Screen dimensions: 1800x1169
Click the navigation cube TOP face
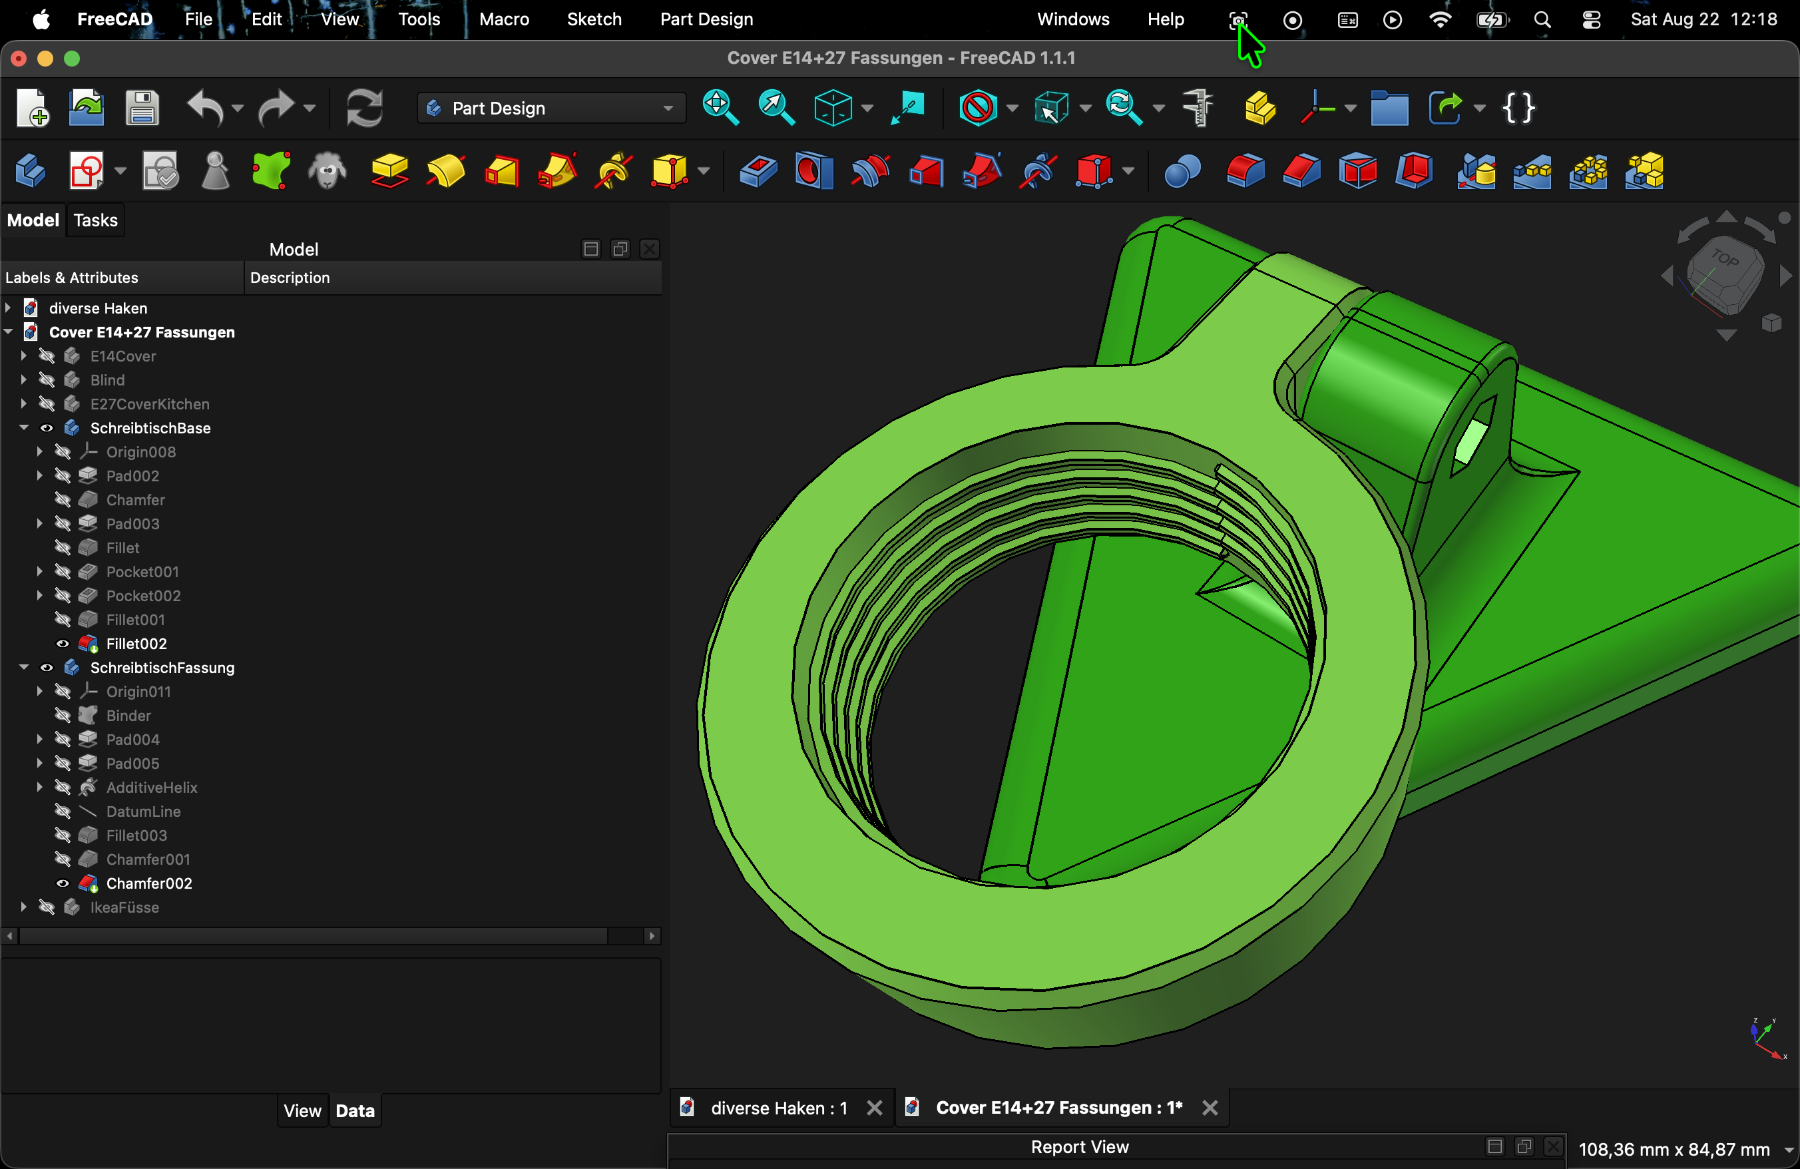click(x=1724, y=260)
